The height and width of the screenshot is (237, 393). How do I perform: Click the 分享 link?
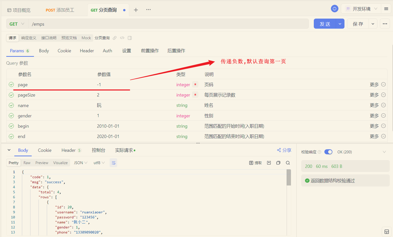pyautogui.click(x=284, y=150)
